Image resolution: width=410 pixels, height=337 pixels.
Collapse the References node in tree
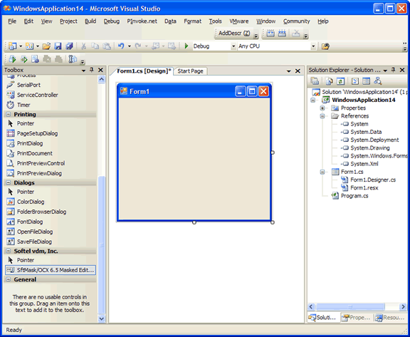point(322,116)
